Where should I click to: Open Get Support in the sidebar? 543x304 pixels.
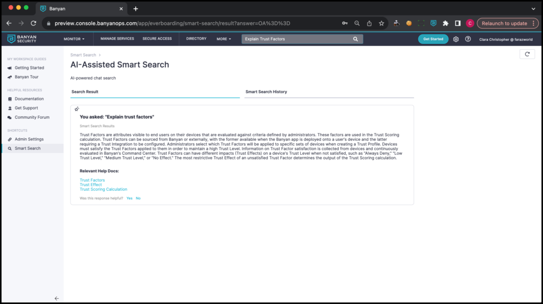click(27, 108)
